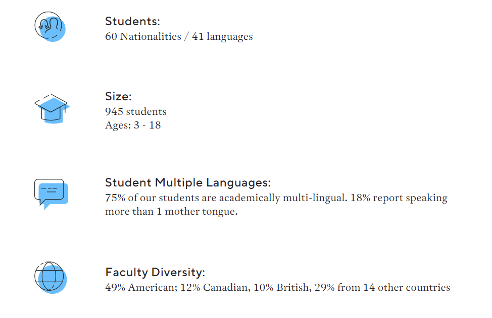This screenshot has width=492, height=318.
Task: Click the Faculty Diversity: heading
Action: 155,272
